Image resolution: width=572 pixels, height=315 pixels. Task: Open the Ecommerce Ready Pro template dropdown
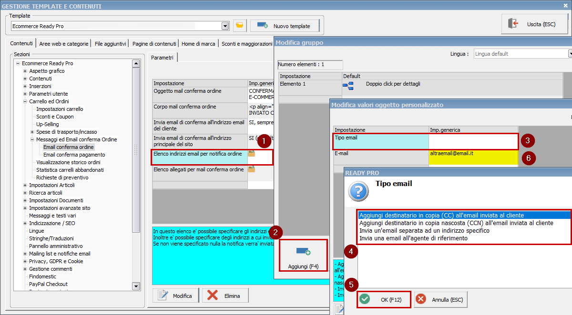[x=225, y=26]
